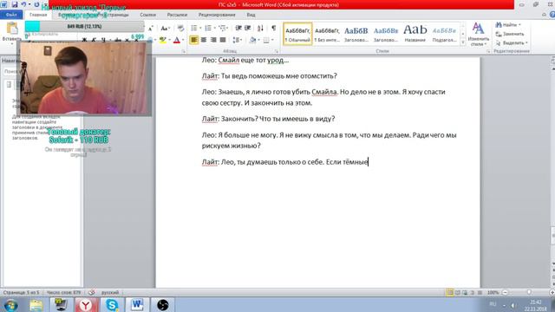555x312 pixels.
Task: Apply the Название (Title) style
Action: (x=415, y=34)
